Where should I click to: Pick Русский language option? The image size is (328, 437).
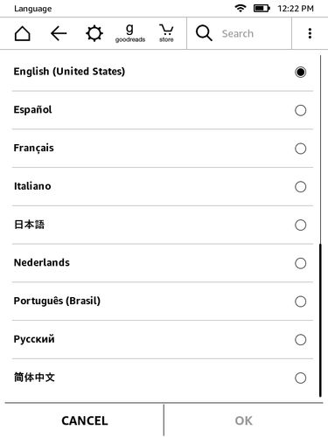click(x=163, y=340)
